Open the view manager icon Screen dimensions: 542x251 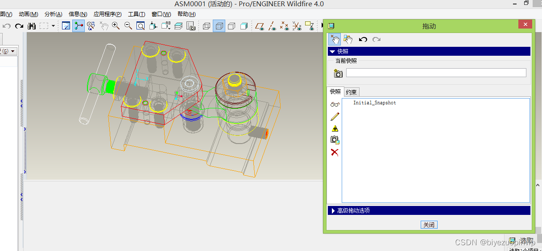click(x=191, y=26)
